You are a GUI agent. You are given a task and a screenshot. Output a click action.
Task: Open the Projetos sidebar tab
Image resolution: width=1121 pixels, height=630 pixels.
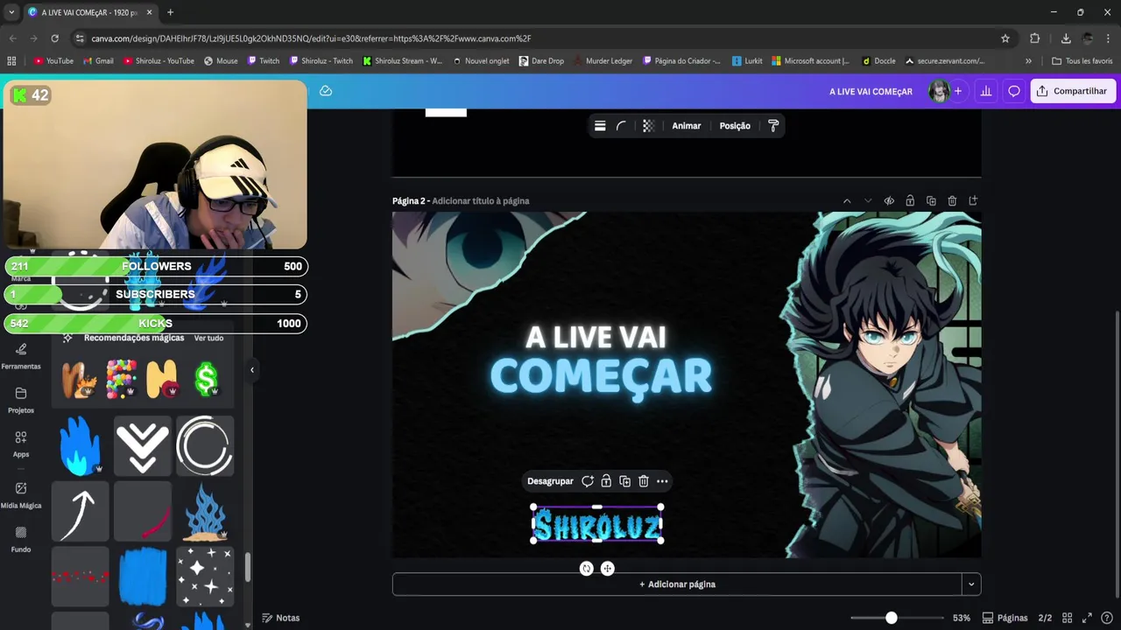coord(21,400)
